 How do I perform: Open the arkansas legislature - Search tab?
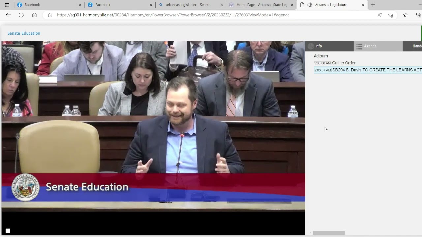click(x=190, y=5)
